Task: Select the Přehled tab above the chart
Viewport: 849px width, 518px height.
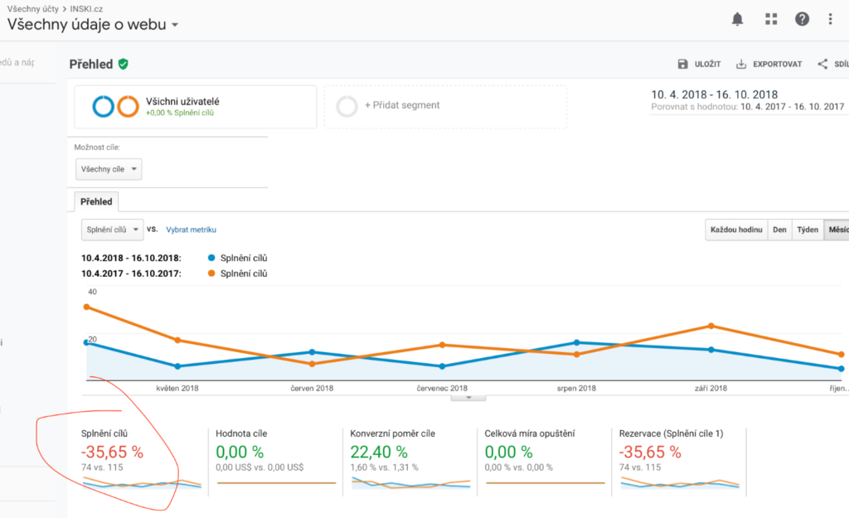Action: [97, 201]
